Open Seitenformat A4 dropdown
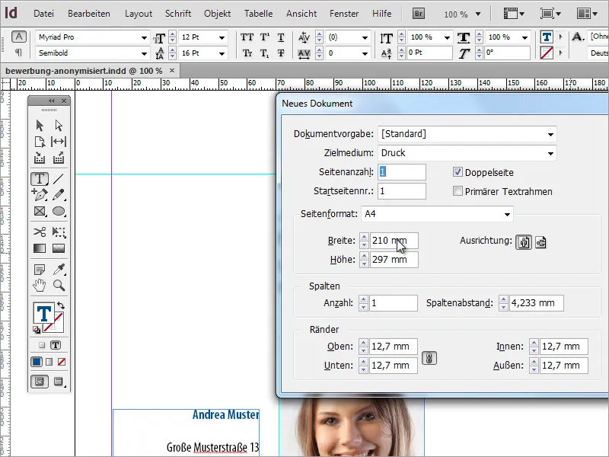The width and height of the screenshot is (609, 457). [x=507, y=215]
